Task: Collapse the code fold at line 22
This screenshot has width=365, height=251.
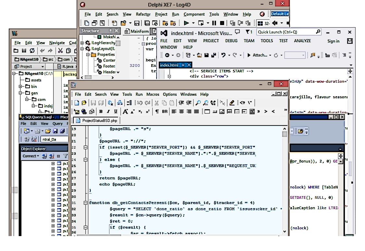Action: coord(86,148)
